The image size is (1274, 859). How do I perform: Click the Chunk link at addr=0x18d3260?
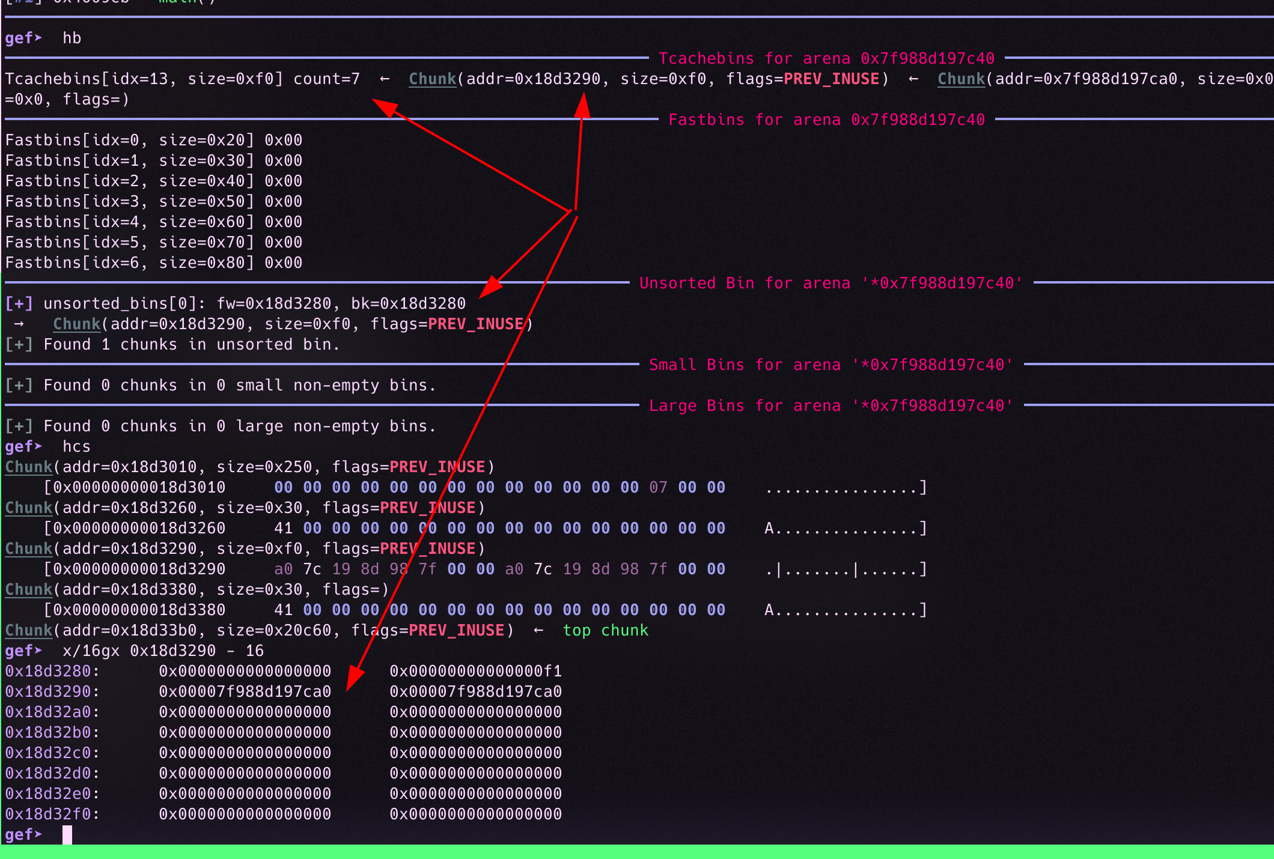pos(28,508)
